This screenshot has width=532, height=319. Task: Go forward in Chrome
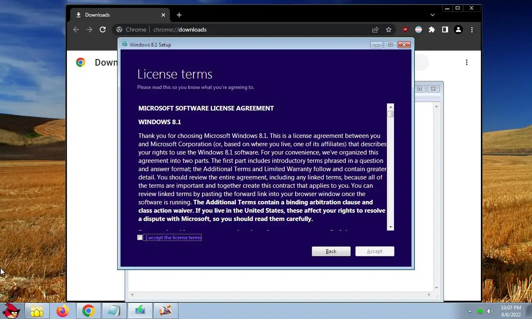pos(89,29)
